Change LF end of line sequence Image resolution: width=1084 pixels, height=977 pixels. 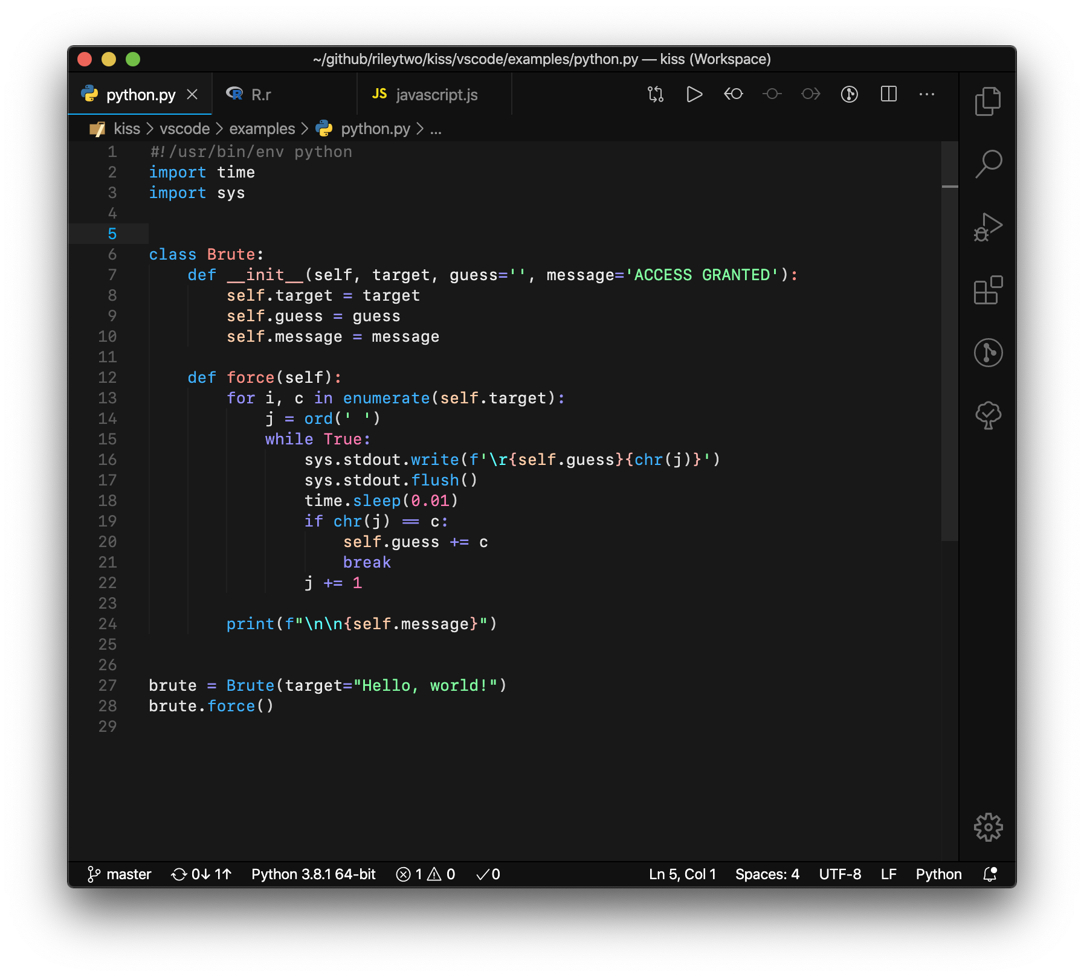(888, 874)
